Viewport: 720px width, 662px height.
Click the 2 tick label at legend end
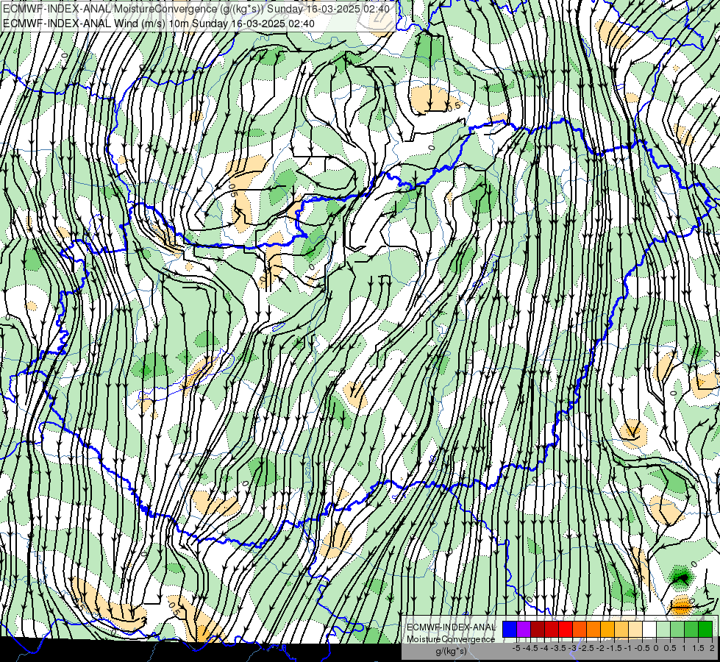coord(712,648)
